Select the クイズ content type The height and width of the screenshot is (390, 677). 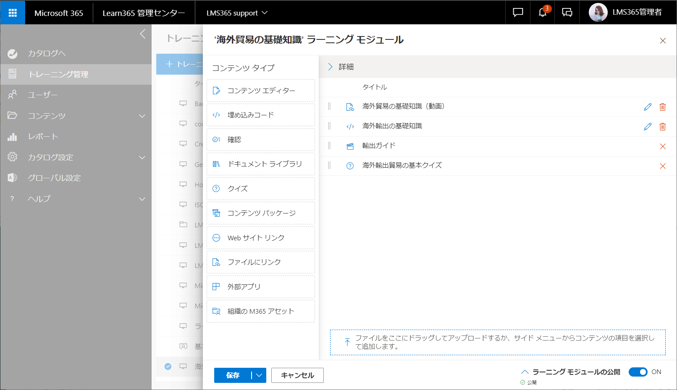260,188
